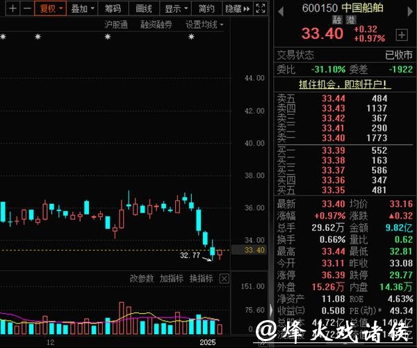The height and width of the screenshot is (348, 417).
Task: Select the 画线 drawing tools item
Action: click(144, 8)
